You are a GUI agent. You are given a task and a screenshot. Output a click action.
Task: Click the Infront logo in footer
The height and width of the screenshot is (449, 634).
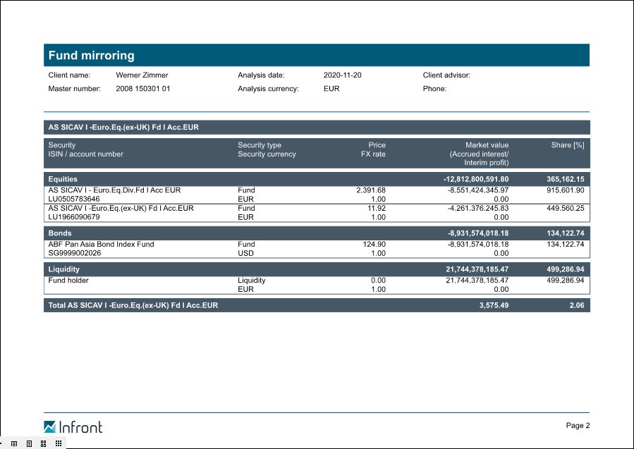coord(73,426)
